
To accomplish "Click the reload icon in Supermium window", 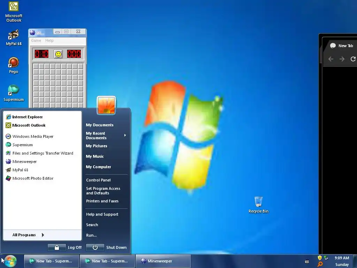I will 353,59.
